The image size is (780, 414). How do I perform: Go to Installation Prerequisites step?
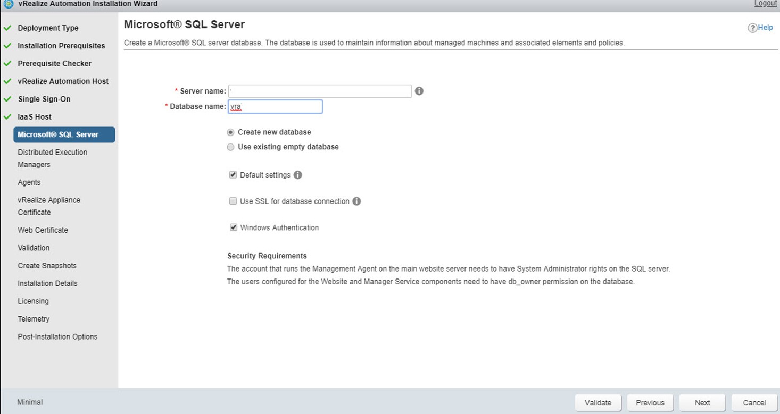(61, 46)
